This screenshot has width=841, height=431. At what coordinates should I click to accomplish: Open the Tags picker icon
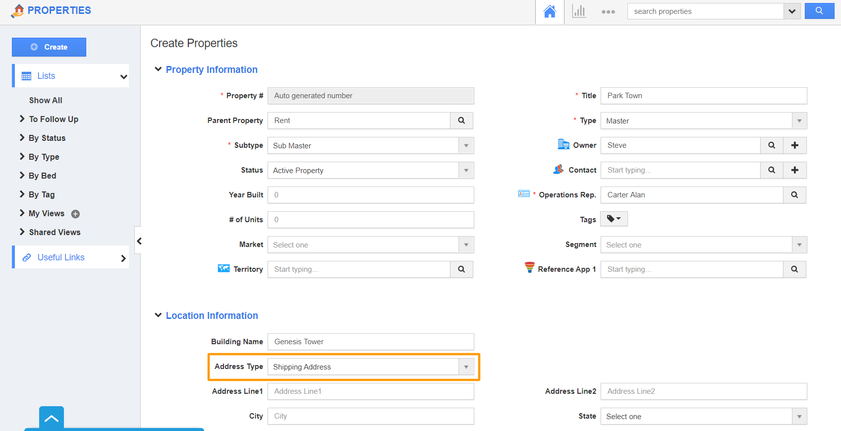[614, 219]
